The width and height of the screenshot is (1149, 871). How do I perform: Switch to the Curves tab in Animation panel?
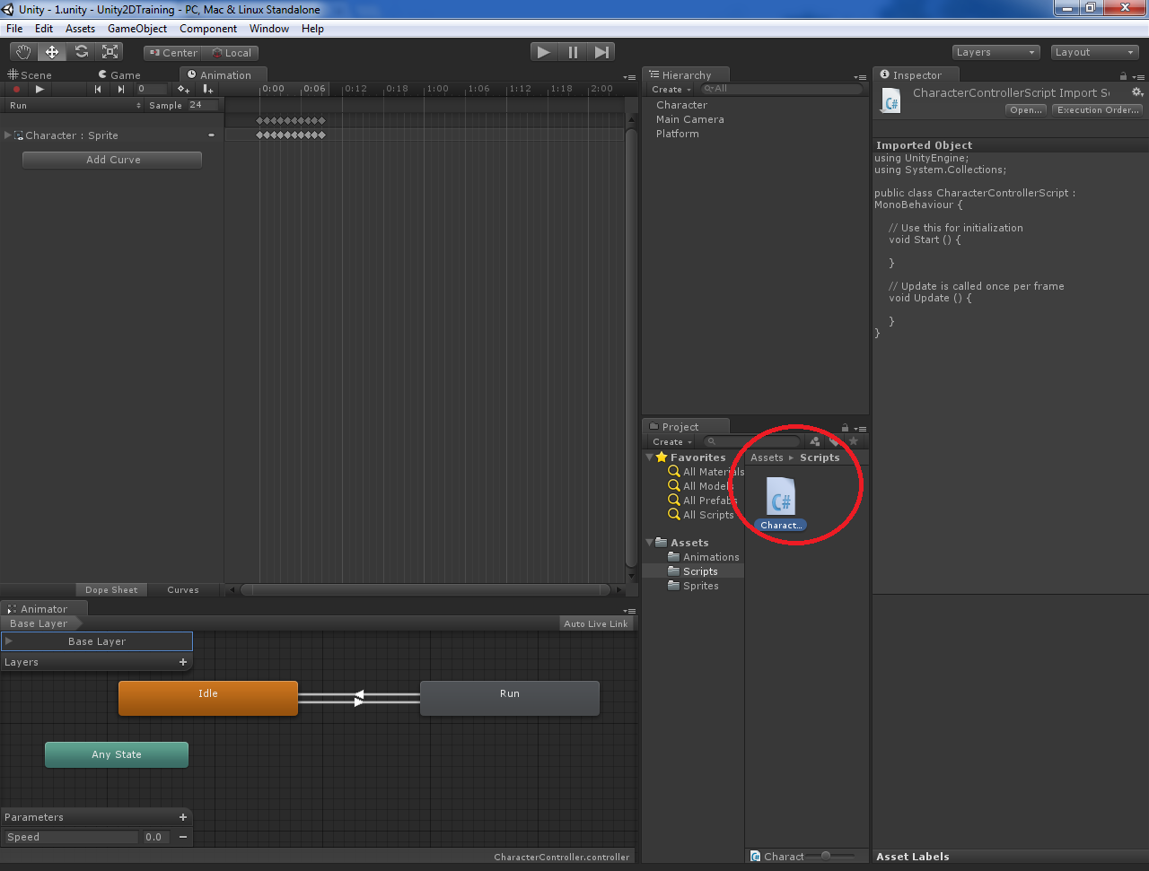pos(182,589)
